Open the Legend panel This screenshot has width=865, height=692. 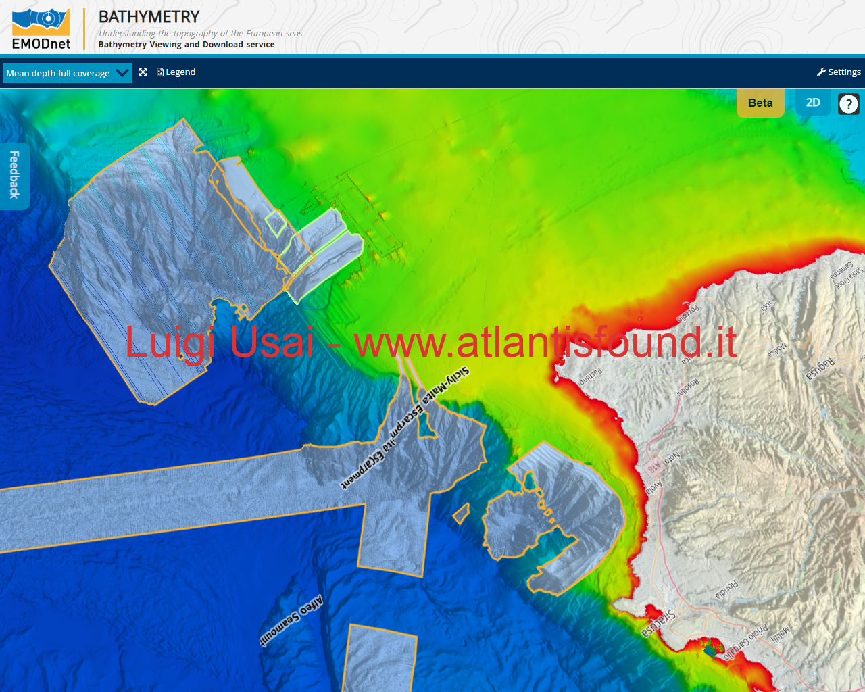(176, 72)
